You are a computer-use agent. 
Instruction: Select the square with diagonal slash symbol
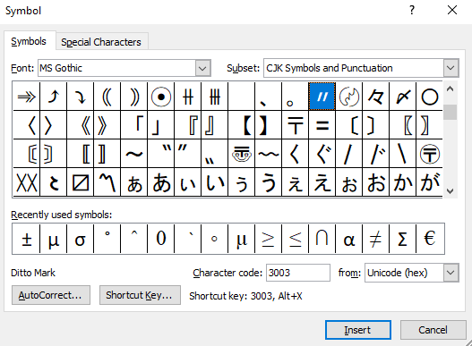tap(80, 182)
